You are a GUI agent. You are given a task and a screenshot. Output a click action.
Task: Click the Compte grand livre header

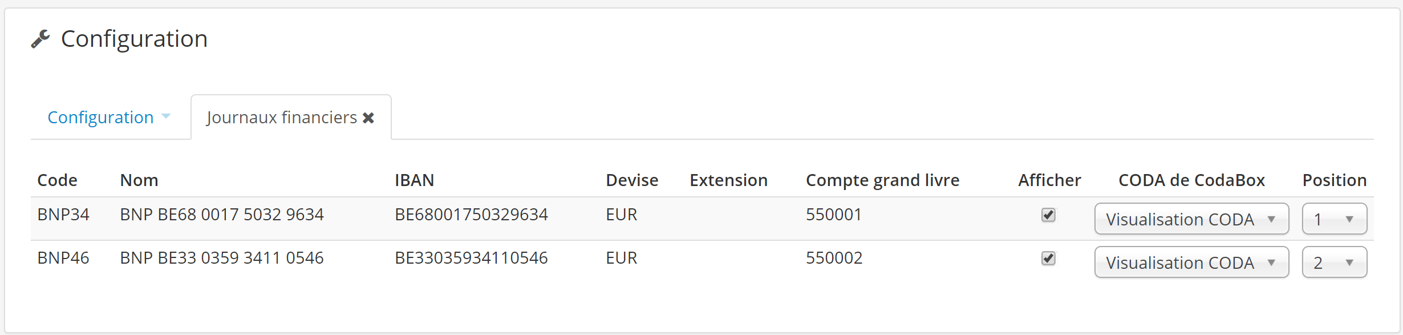coord(882,180)
